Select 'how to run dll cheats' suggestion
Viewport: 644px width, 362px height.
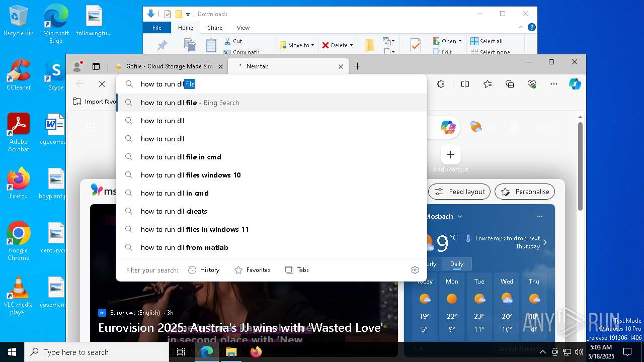pos(271,211)
